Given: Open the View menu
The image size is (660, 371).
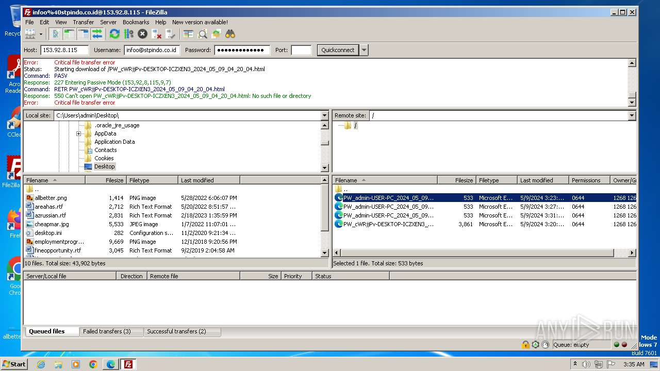Looking at the screenshot, I should click(61, 22).
